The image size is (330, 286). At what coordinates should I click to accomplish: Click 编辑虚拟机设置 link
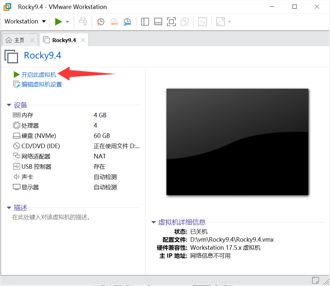click(41, 85)
